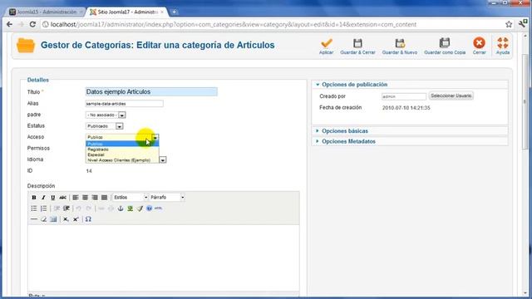
Task: Bookmark this page with star
Action: tap(509, 24)
